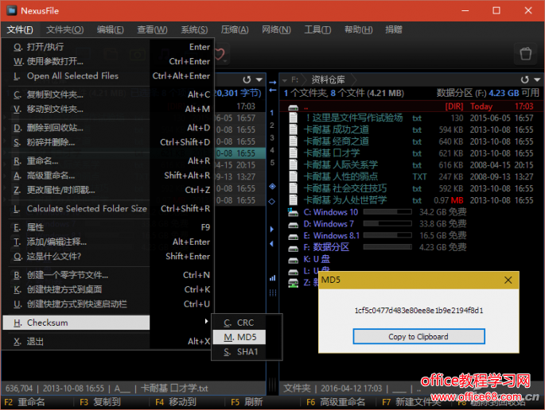Click the file icon next to 卡耐基 成功之道
Image resolution: width=545 pixels, height=410 pixels.
[293, 130]
